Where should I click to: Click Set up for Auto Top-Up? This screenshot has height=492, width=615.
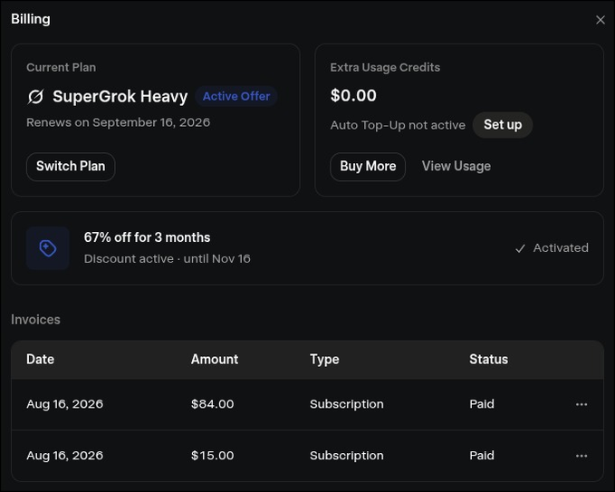point(503,125)
